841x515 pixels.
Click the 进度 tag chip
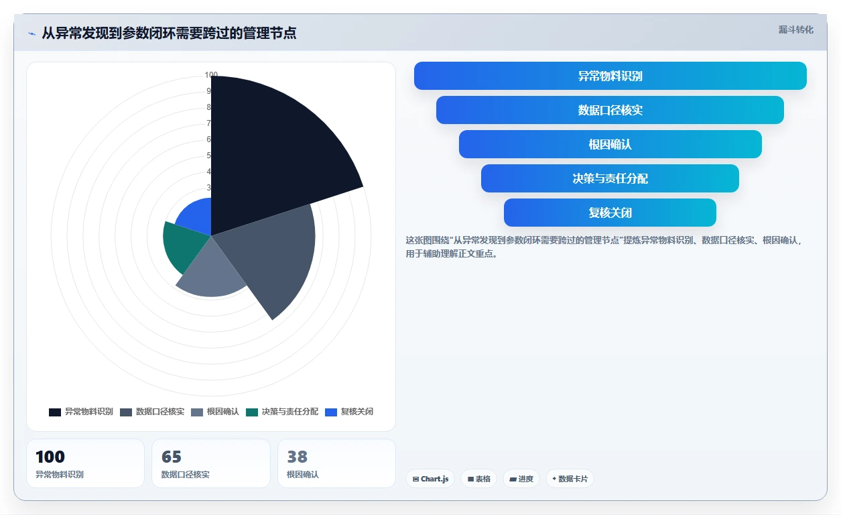click(521, 479)
